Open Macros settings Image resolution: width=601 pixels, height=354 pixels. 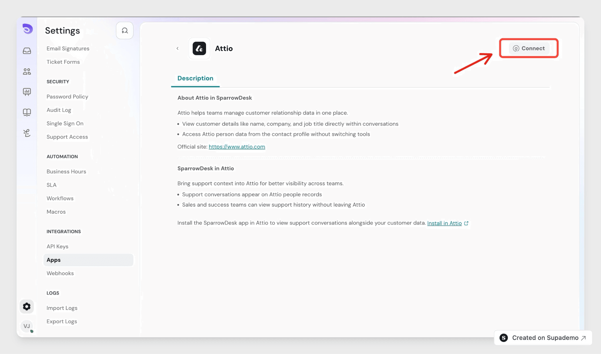[56, 212]
